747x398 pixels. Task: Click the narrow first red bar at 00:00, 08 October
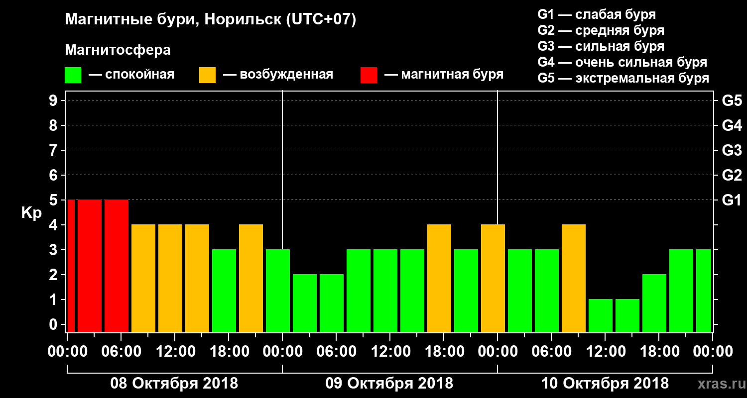click(71, 266)
